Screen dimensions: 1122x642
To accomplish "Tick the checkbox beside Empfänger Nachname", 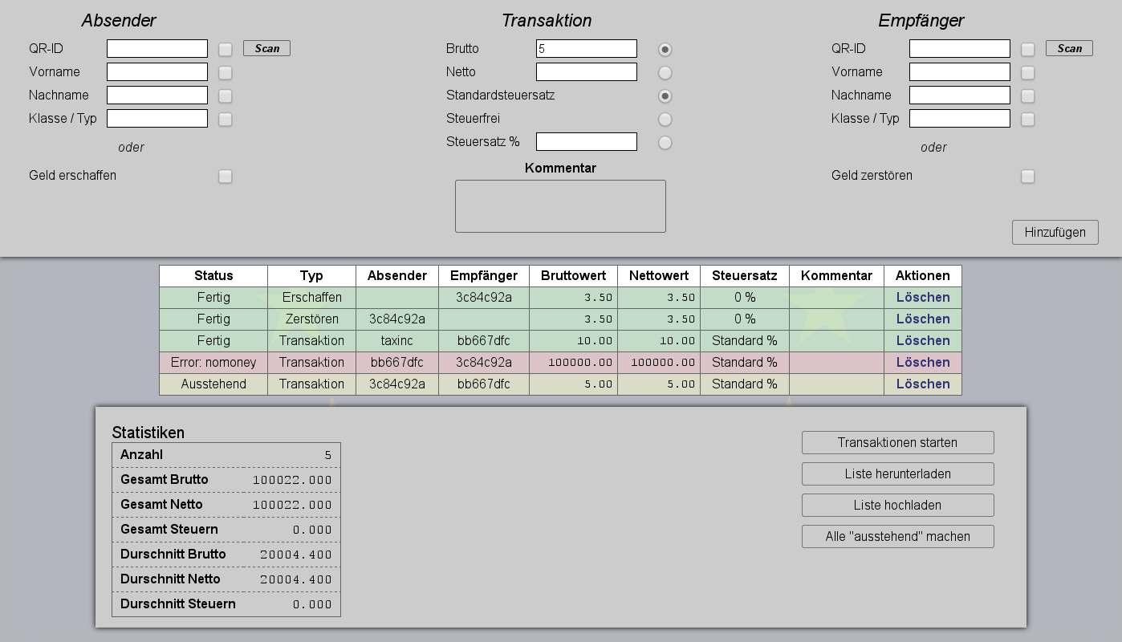I will (1028, 95).
